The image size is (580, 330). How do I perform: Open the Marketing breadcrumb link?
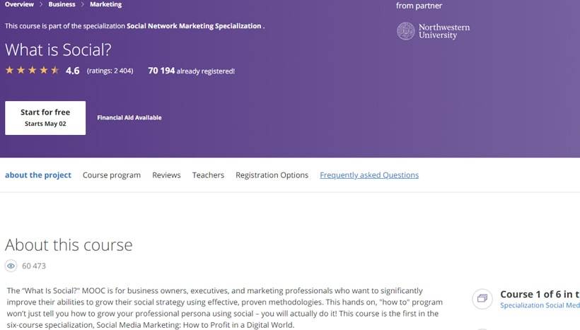[x=105, y=5]
